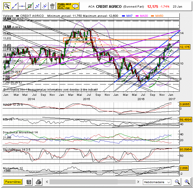This screenshot has height=188, width=193.
Task: Click the Minimum annuel: 11,750 text
Action: pos(65,16)
